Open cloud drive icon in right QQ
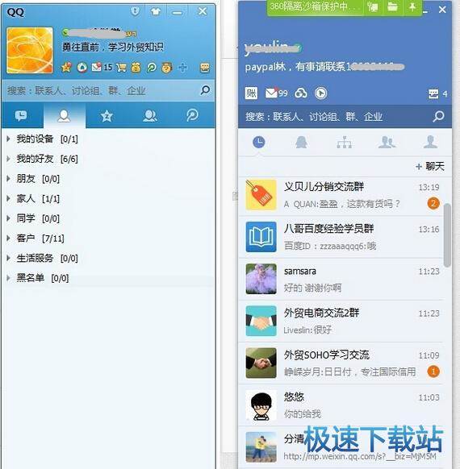The height and width of the screenshot is (469, 460). [301, 93]
